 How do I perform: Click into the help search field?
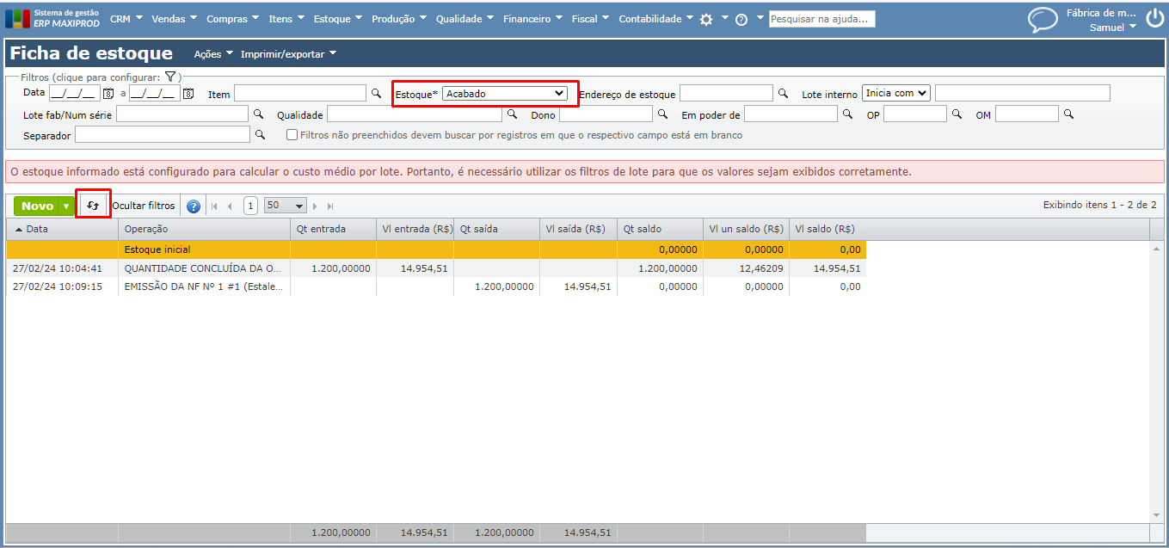click(821, 19)
